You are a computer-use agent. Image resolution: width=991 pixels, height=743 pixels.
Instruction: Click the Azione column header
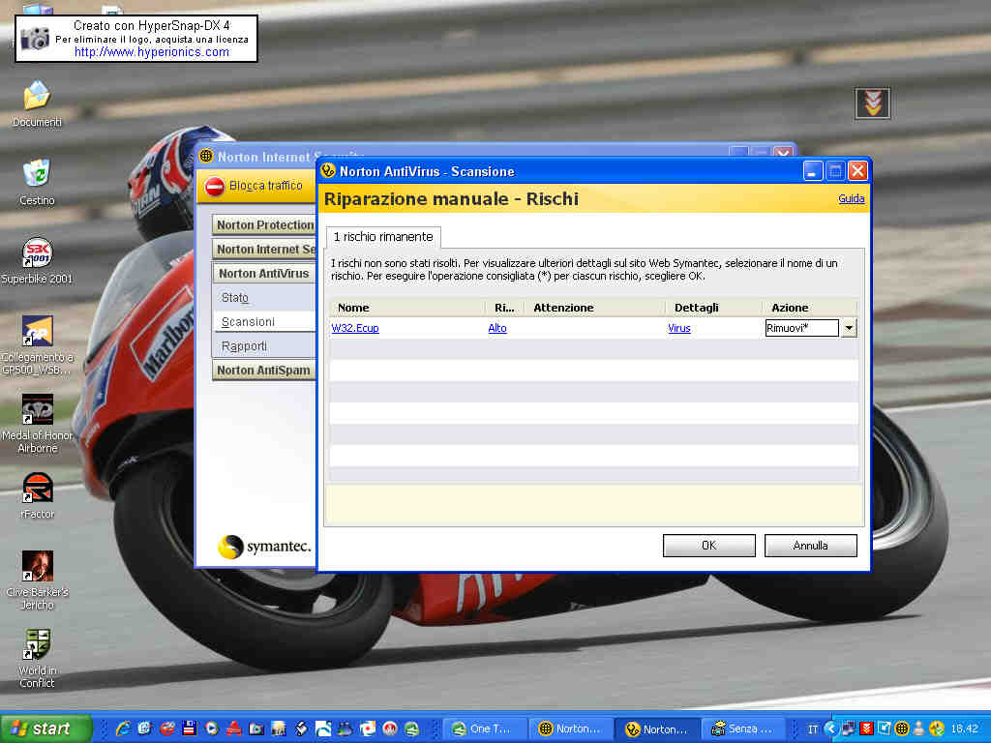pos(809,308)
